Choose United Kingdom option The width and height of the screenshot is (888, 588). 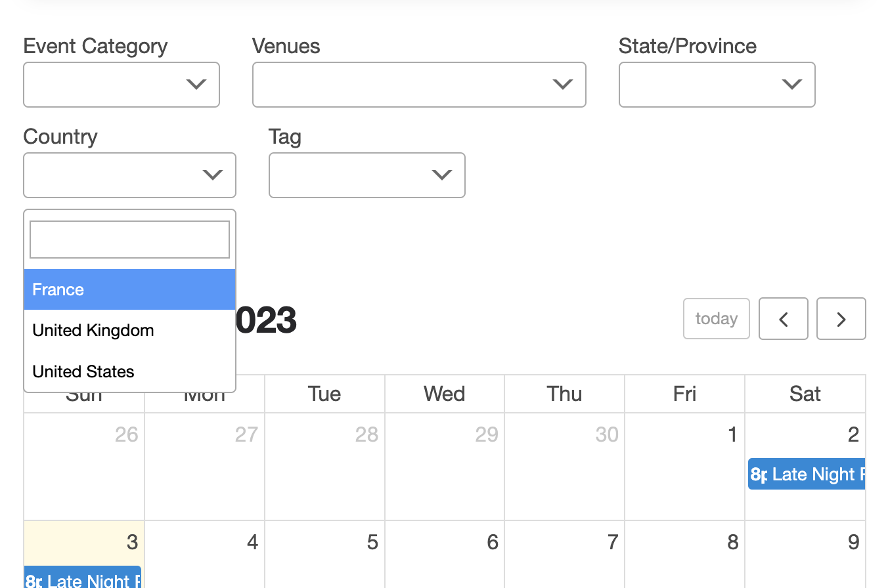[x=129, y=330]
